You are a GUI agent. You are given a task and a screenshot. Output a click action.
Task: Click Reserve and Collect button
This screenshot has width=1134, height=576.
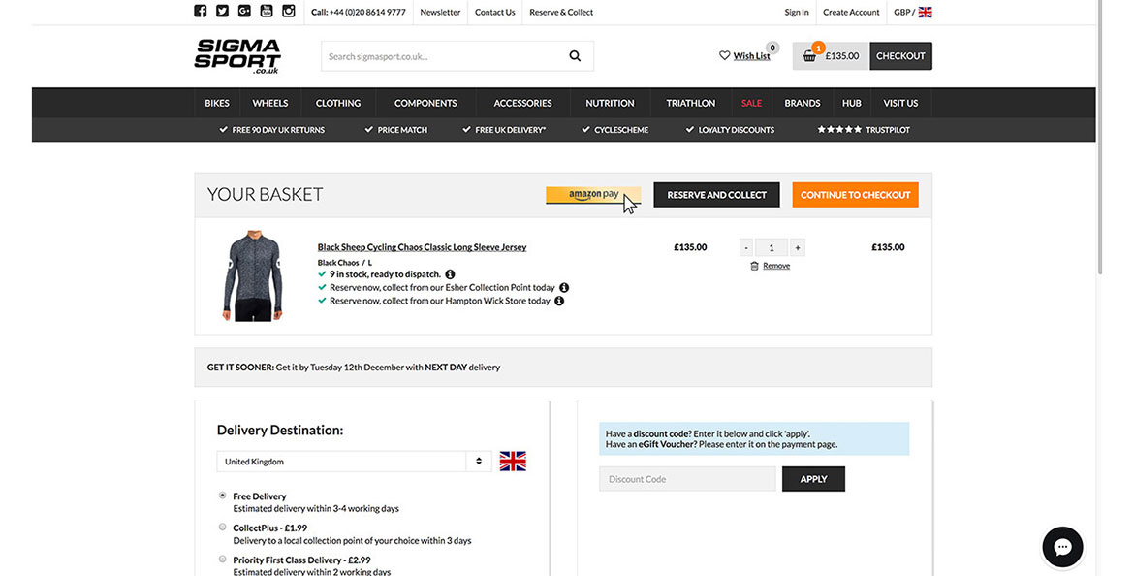point(716,195)
